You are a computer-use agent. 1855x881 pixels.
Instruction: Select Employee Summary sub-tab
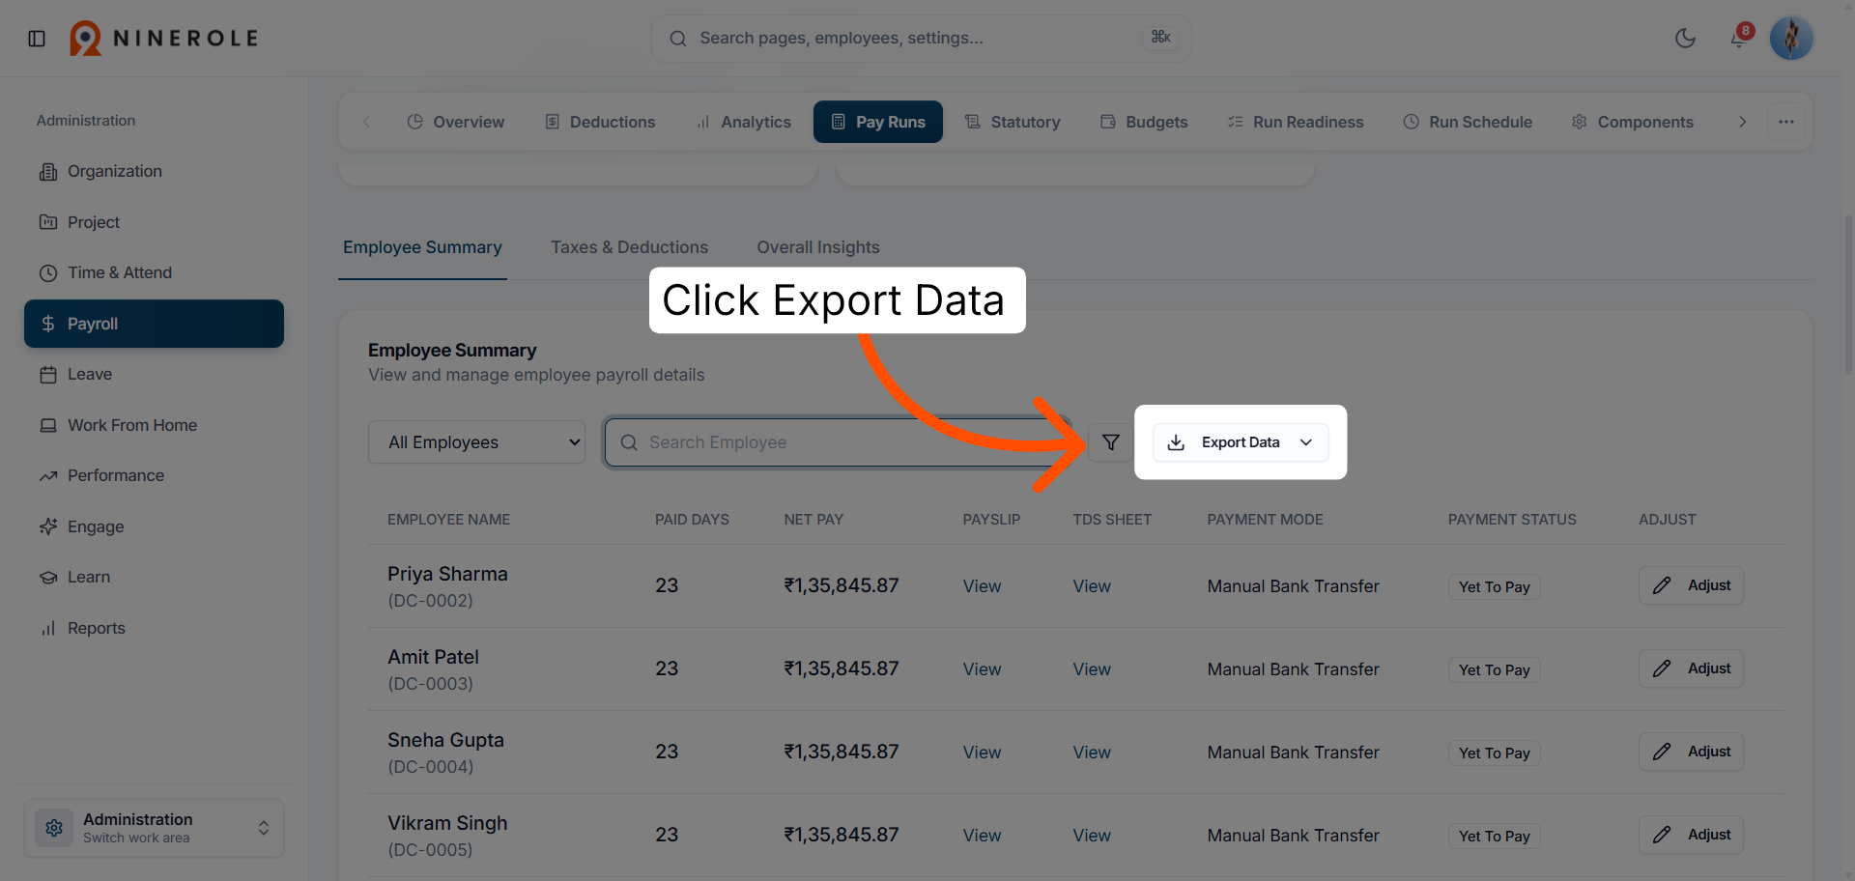422,247
